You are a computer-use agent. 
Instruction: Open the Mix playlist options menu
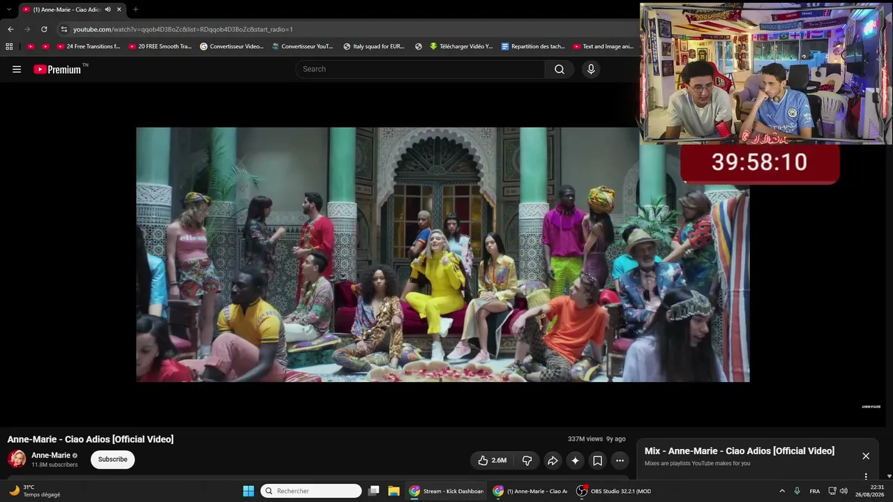coord(866,476)
